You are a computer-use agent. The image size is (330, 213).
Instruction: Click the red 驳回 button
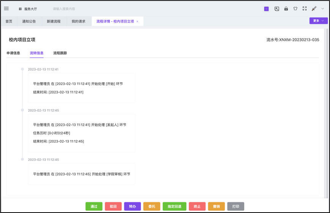click(113, 207)
